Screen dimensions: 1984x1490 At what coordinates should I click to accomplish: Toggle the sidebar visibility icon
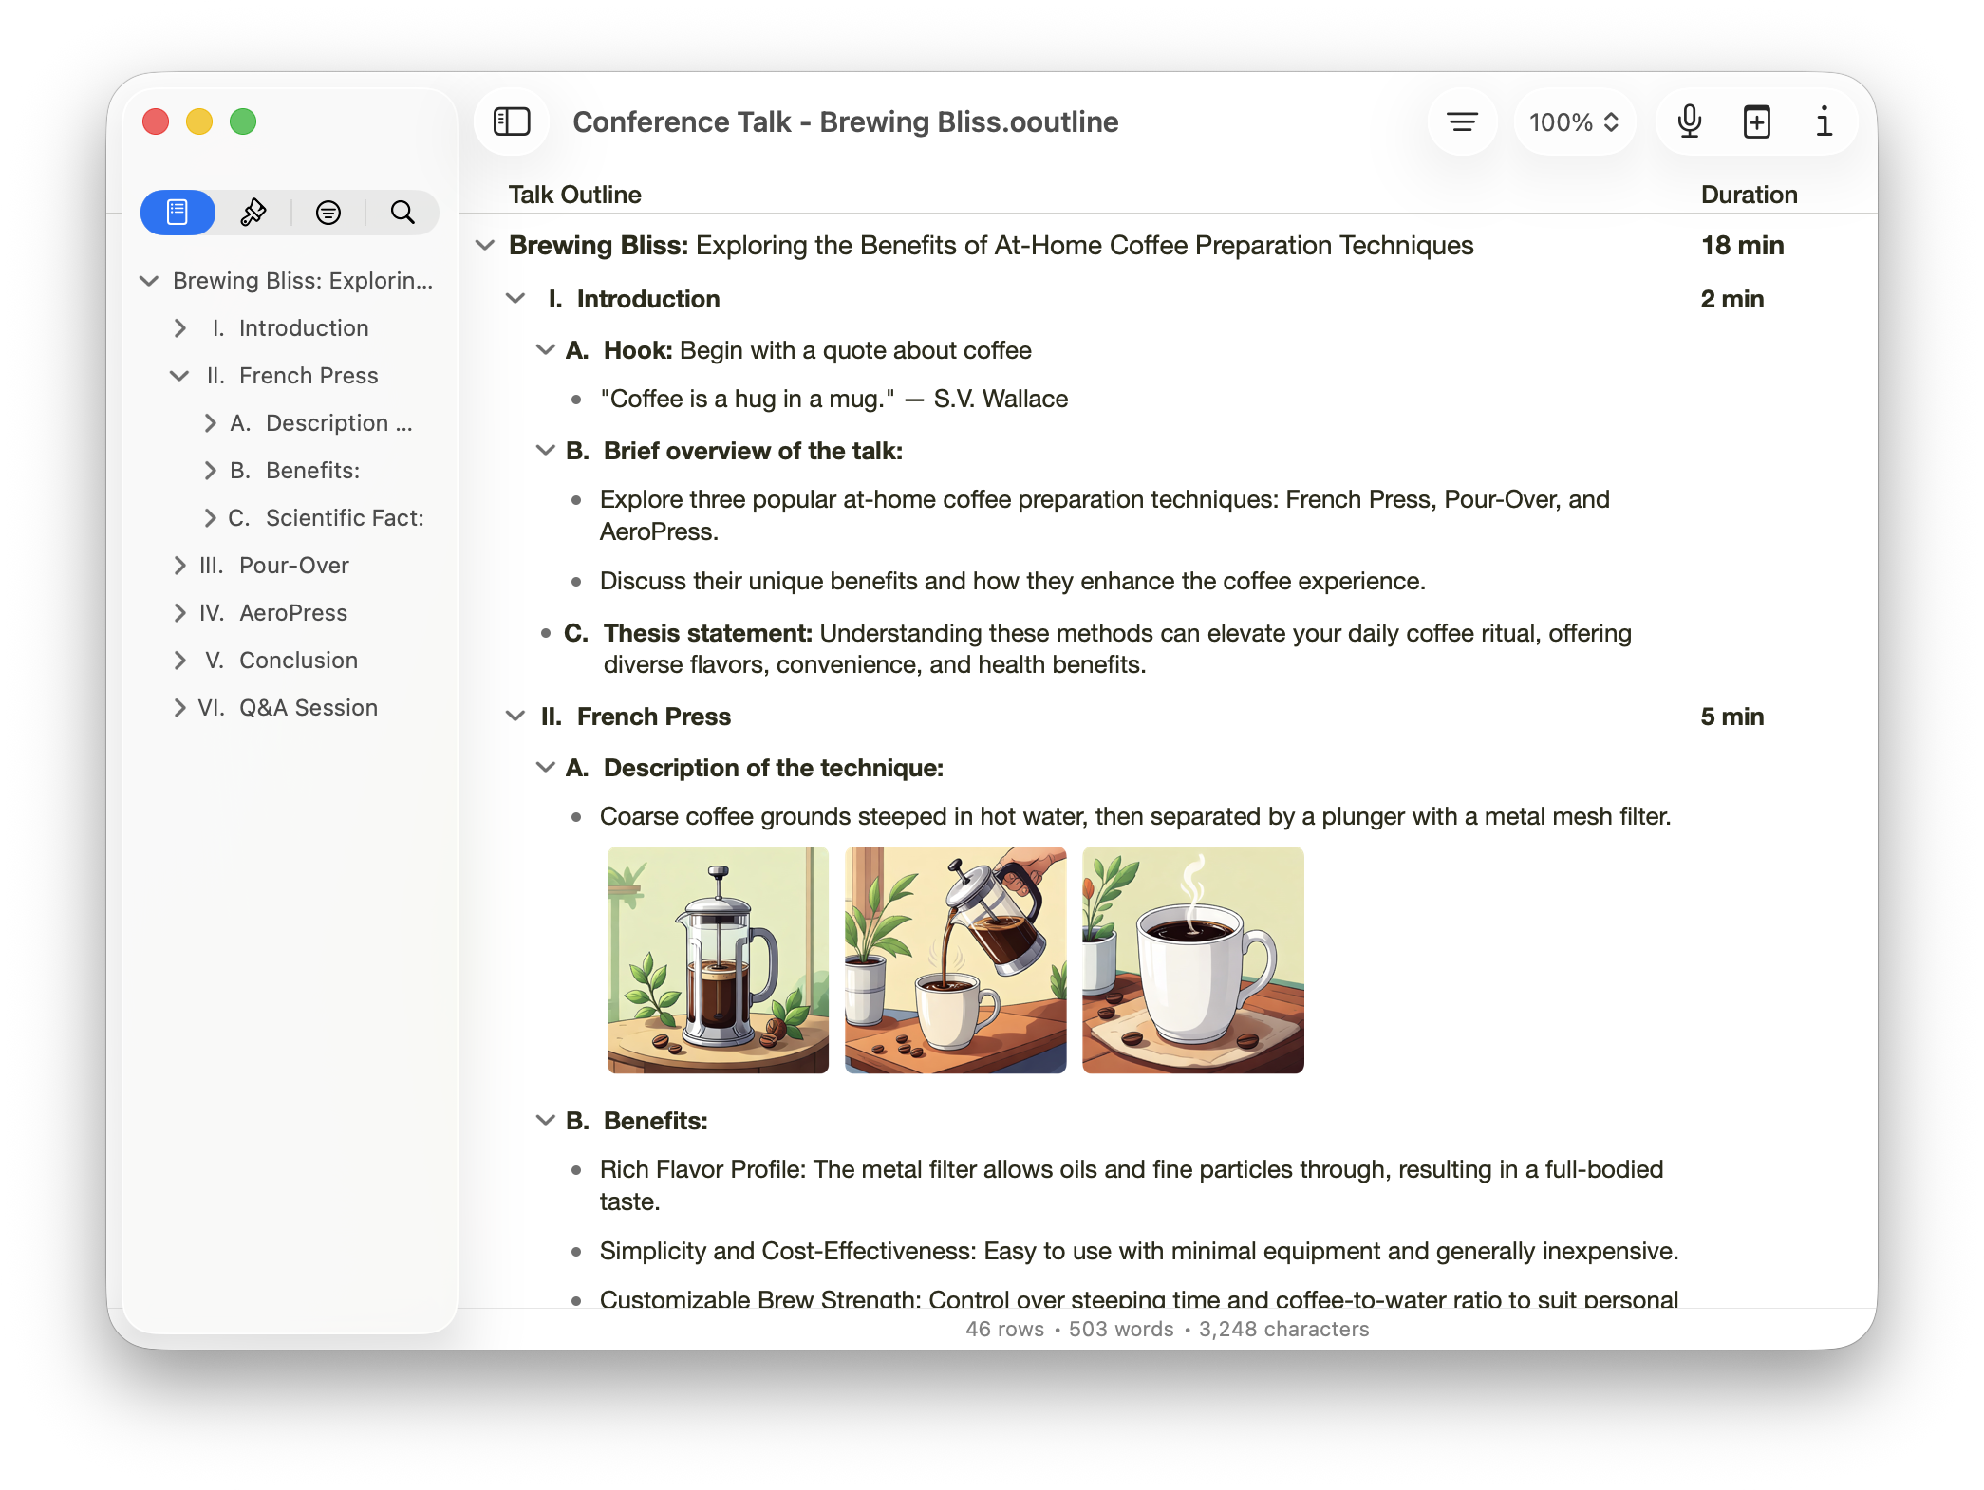[511, 121]
